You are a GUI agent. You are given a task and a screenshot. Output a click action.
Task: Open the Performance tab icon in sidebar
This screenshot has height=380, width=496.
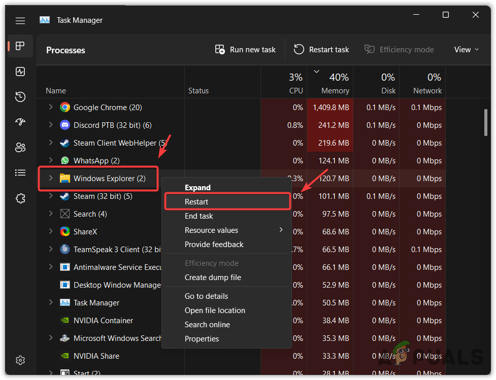point(20,71)
